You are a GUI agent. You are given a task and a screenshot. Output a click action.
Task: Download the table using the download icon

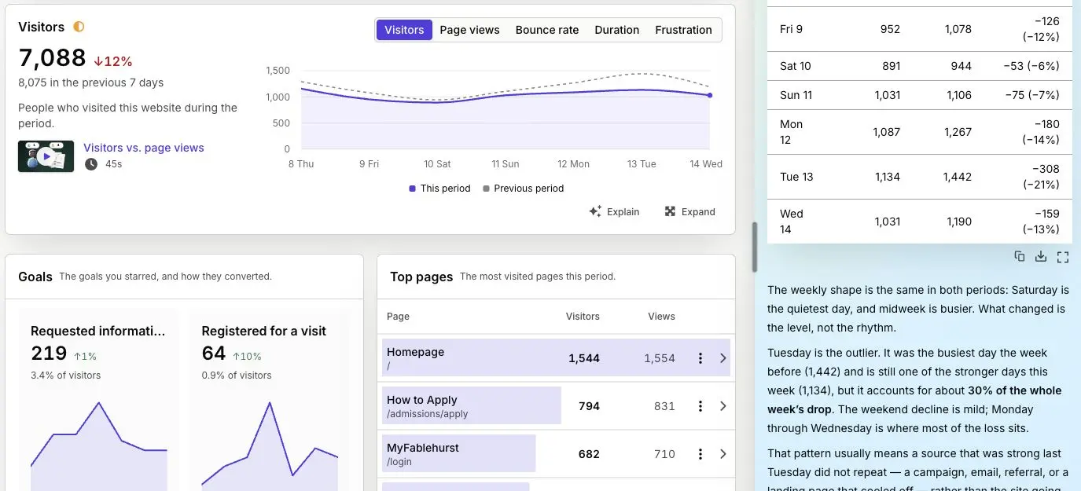[1041, 256]
